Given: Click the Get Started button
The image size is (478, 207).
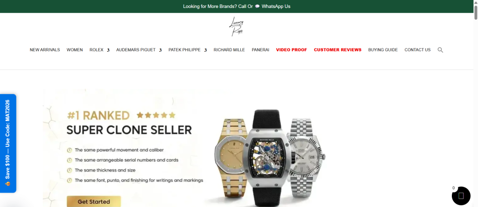Looking at the screenshot, I should pyautogui.click(x=94, y=201).
